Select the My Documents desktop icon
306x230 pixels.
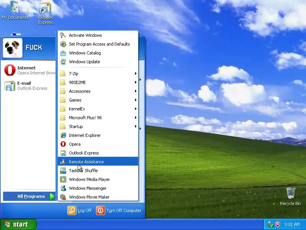coord(15,10)
